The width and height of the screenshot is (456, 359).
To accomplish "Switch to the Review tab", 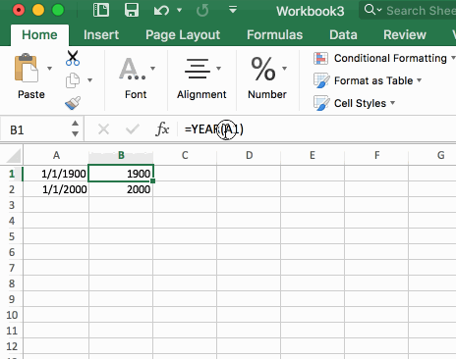I will [405, 34].
